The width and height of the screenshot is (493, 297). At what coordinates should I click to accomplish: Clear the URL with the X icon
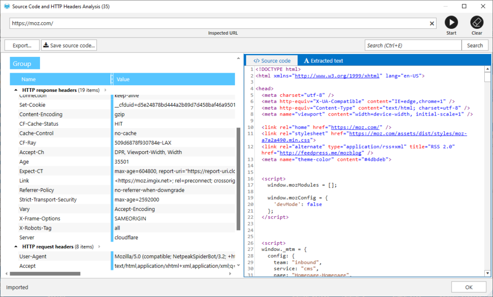432,23
